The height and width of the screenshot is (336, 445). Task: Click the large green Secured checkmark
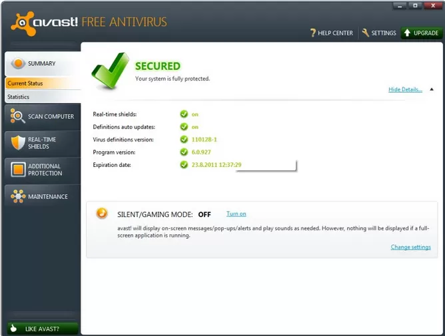tap(111, 71)
